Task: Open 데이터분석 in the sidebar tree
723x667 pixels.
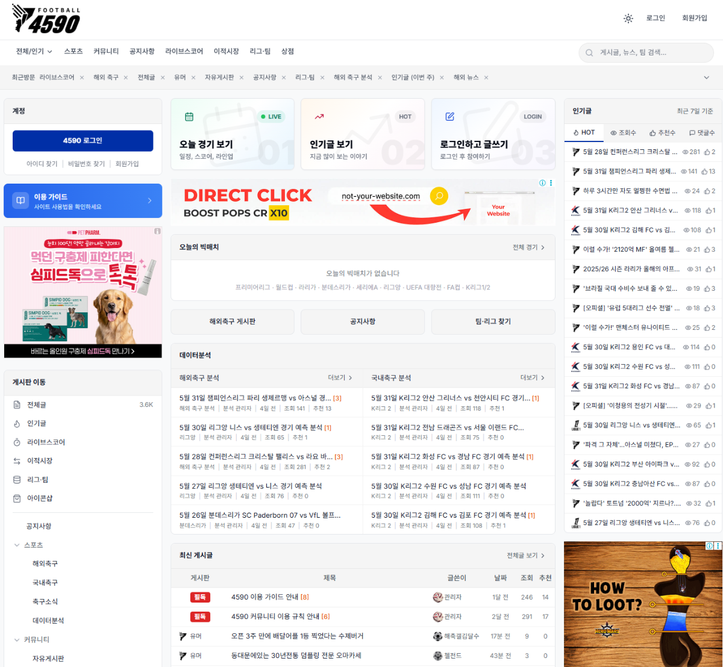Action: click(48, 621)
